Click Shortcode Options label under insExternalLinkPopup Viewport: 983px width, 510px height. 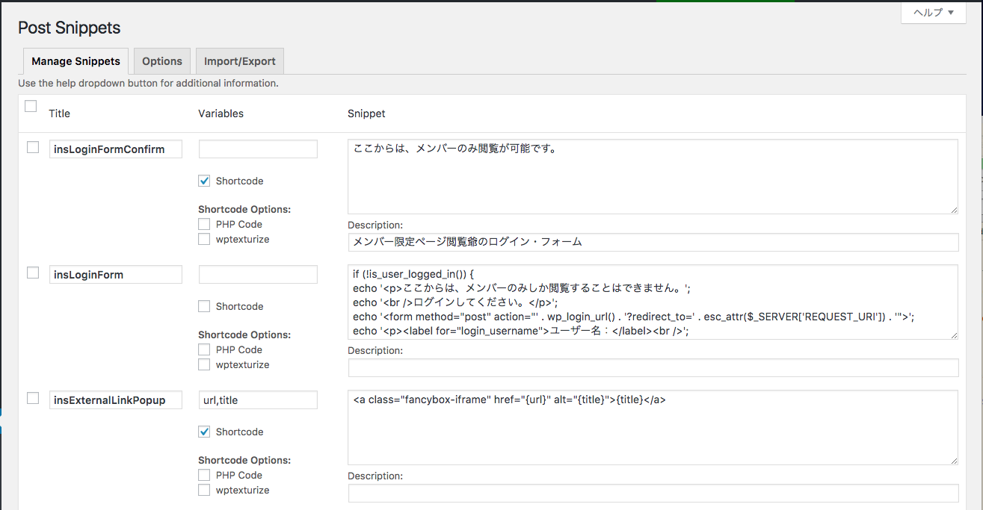(x=244, y=460)
